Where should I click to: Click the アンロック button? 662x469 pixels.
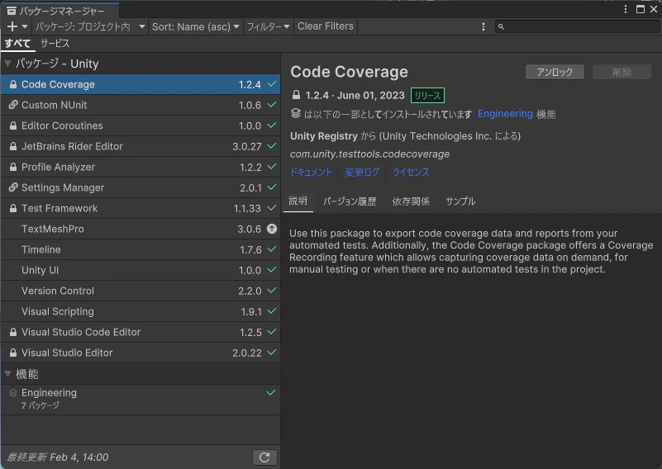click(555, 72)
